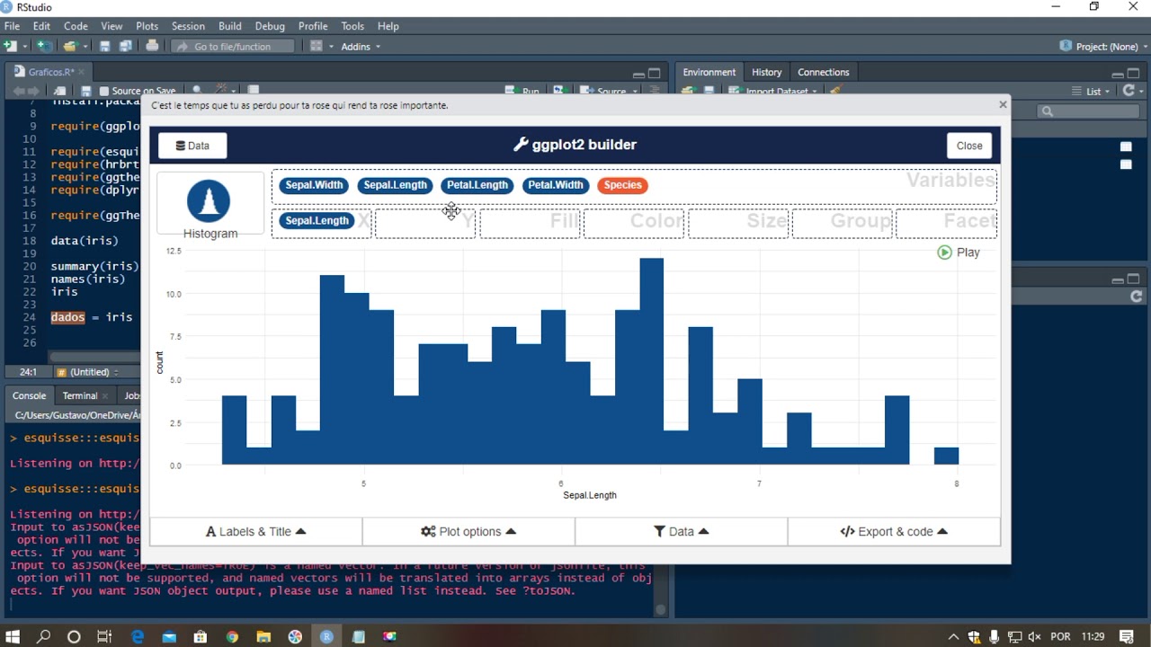Screen dimensions: 1151x647
Task: Select the Petal.Length variable badge
Action: [x=477, y=185]
